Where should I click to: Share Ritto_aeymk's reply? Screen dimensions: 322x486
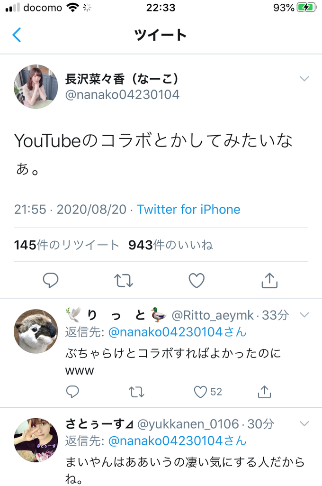point(264,392)
